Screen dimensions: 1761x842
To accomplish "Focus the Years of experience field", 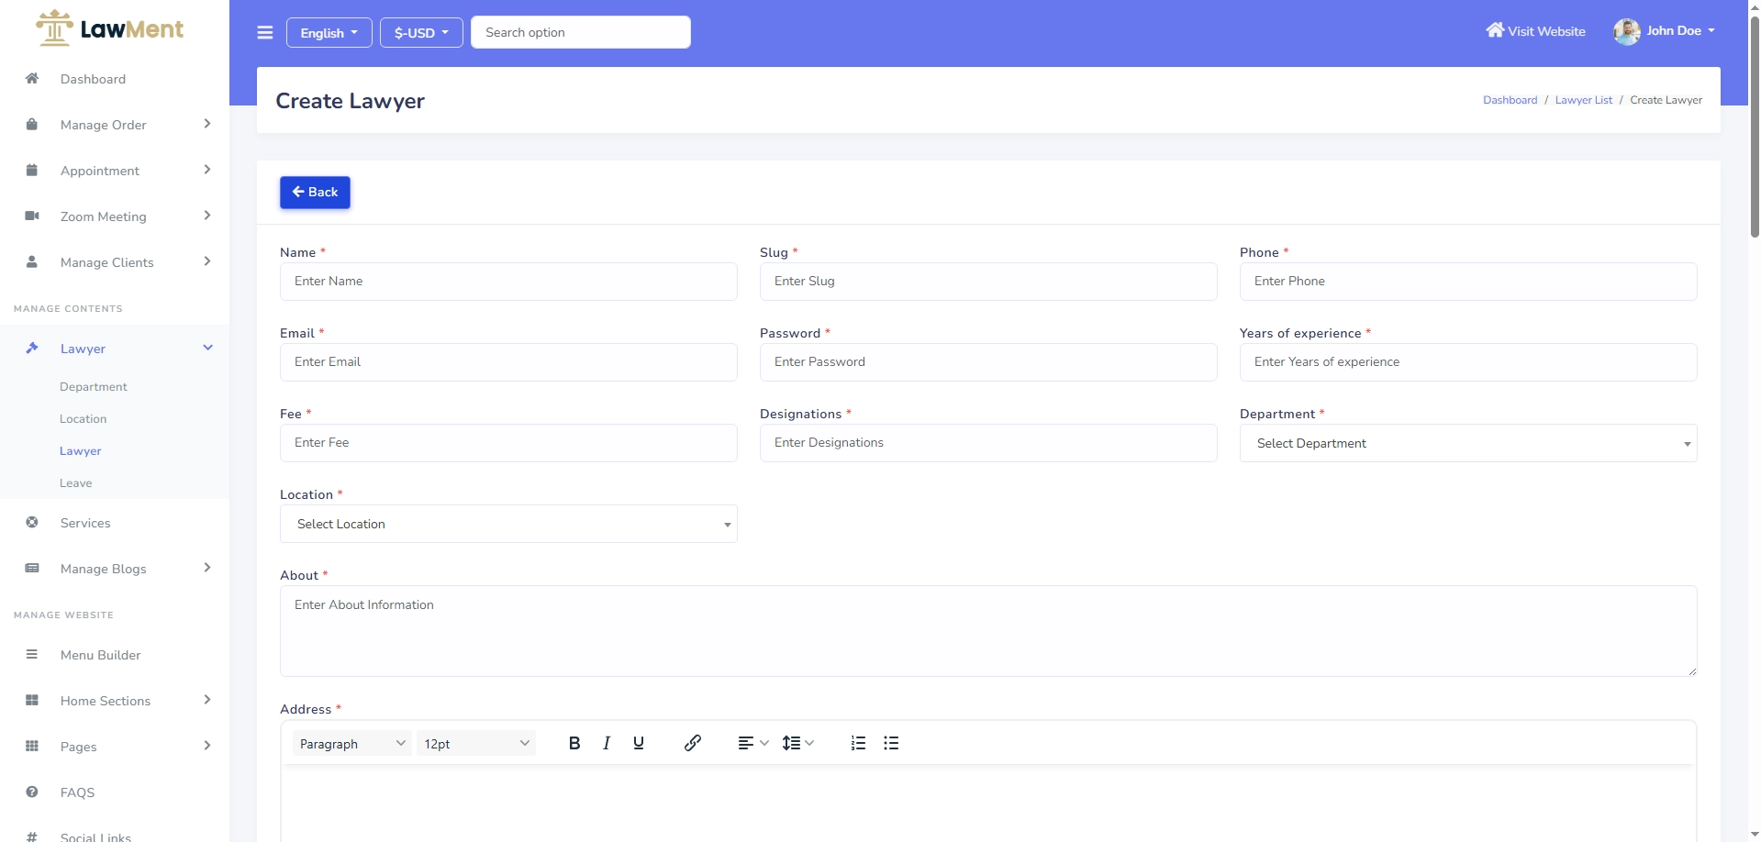I will [1468, 362].
